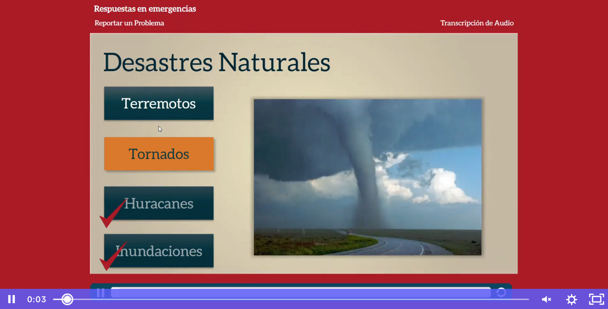
Task: Select the Huracanes button
Action: (159, 203)
